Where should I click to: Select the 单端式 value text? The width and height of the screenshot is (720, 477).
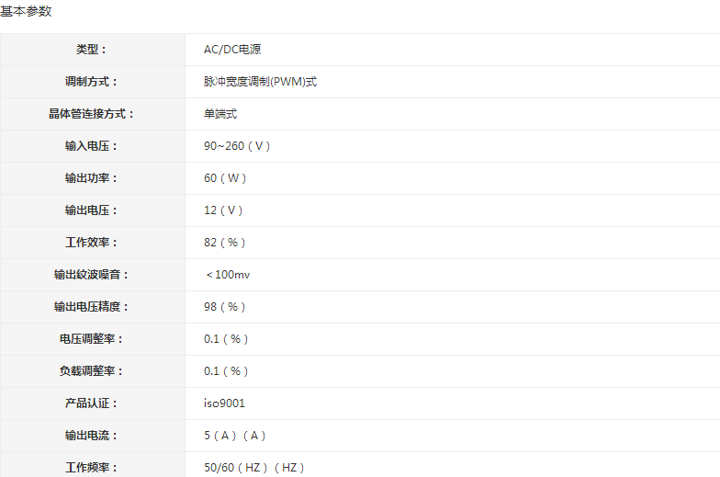click(x=220, y=114)
